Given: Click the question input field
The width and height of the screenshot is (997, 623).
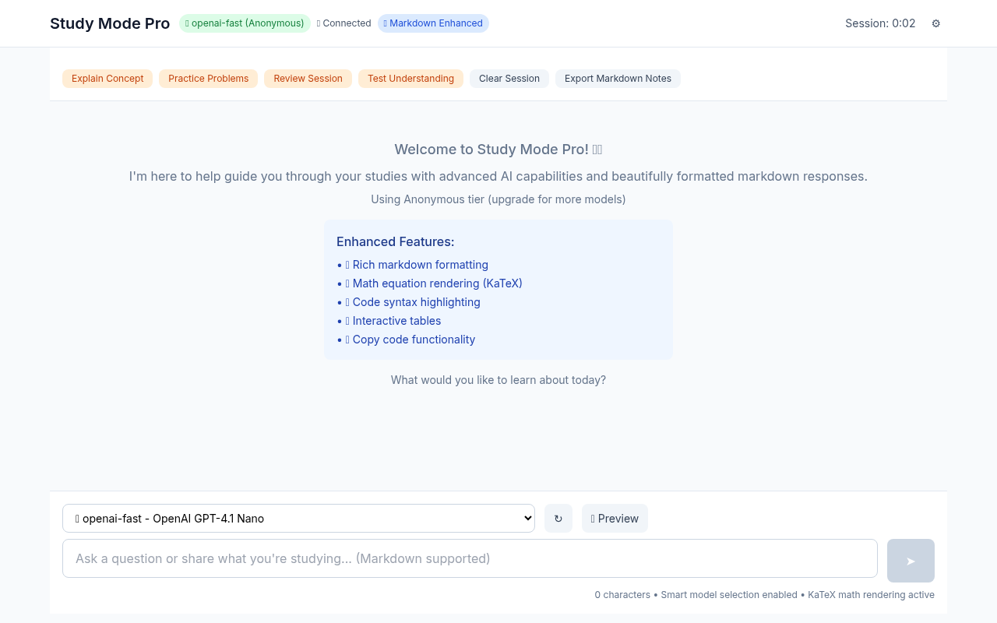Looking at the screenshot, I should click(x=470, y=558).
